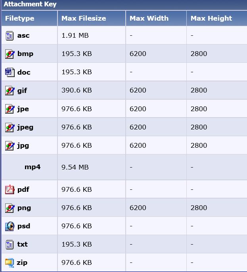Select the Max Width column header
This screenshot has width=247, height=272.
(x=156, y=18)
